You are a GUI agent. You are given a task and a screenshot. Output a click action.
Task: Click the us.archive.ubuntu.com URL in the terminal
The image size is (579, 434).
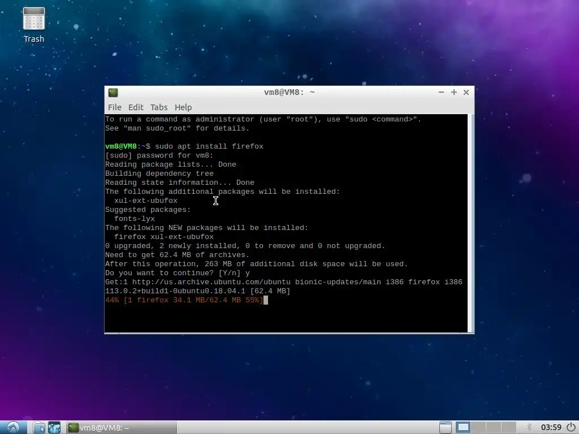(211, 282)
